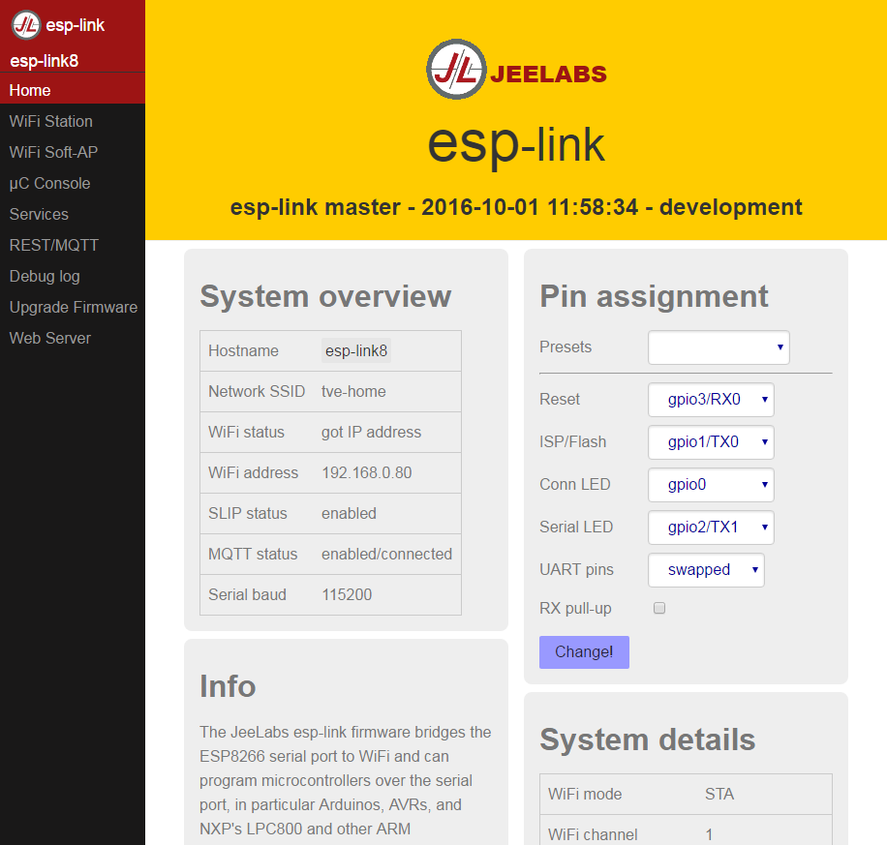
Task: Open the Reset pin dropdown
Action: [710, 399]
